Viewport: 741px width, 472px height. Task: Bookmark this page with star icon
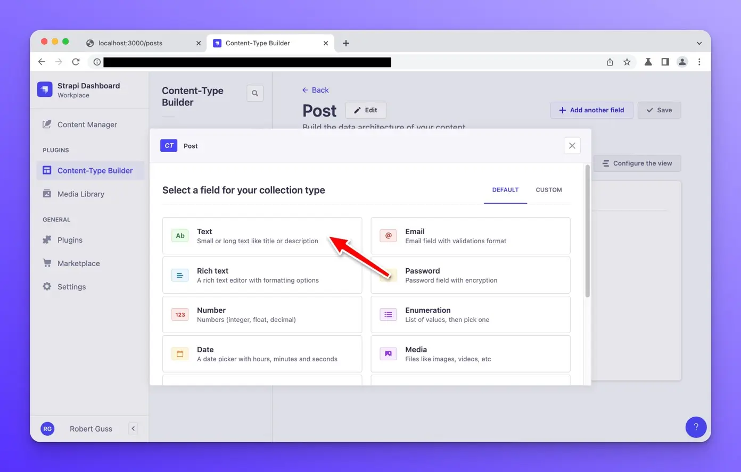[x=627, y=62]
